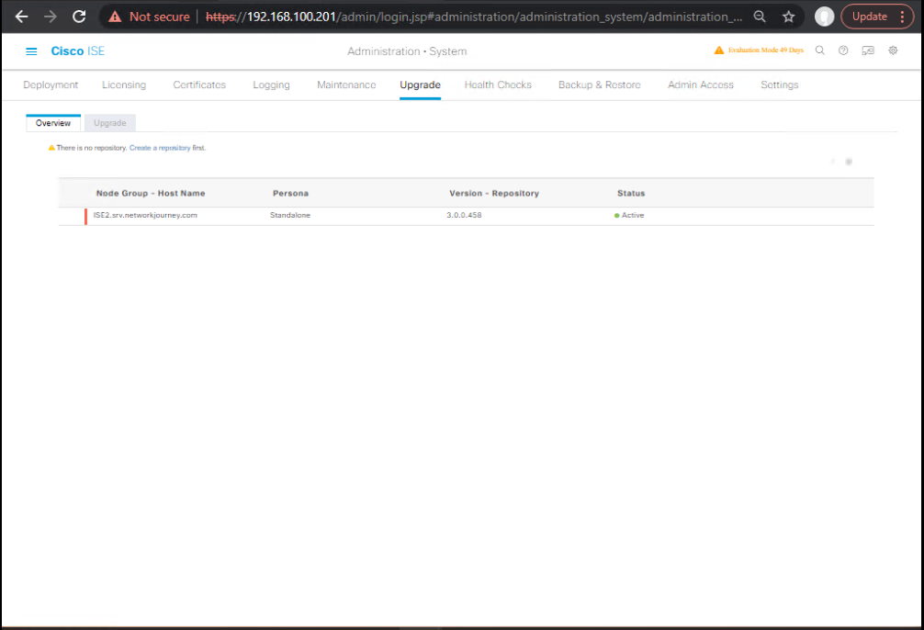Click the version 3.0.0.458 cell
Screen dimensions: 924x630
[464, 215]
